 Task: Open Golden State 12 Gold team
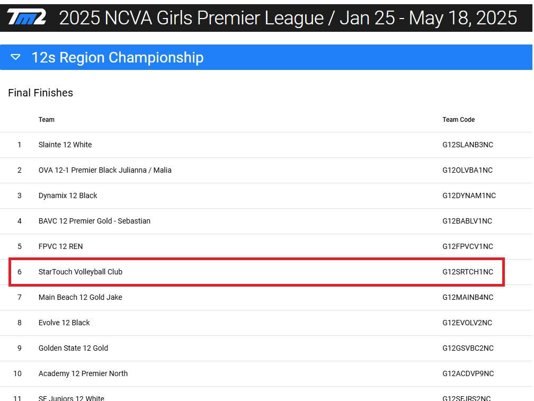73,348
